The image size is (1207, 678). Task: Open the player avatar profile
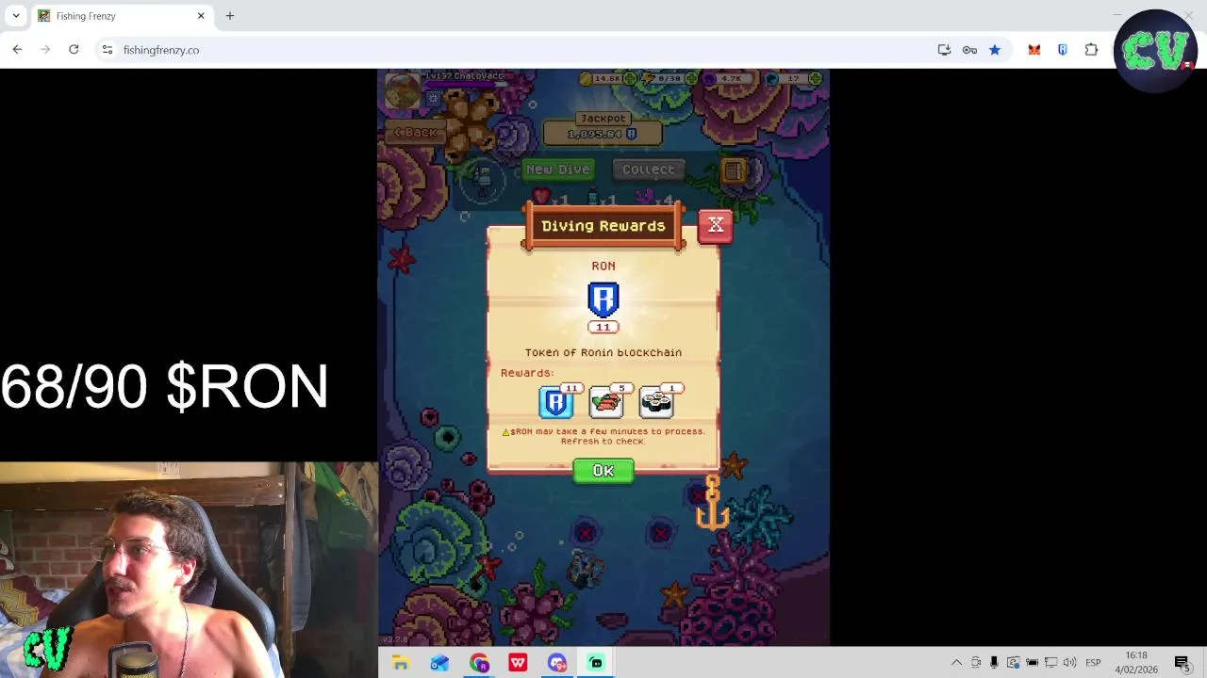pyautogui.click(x=403, y=90)
